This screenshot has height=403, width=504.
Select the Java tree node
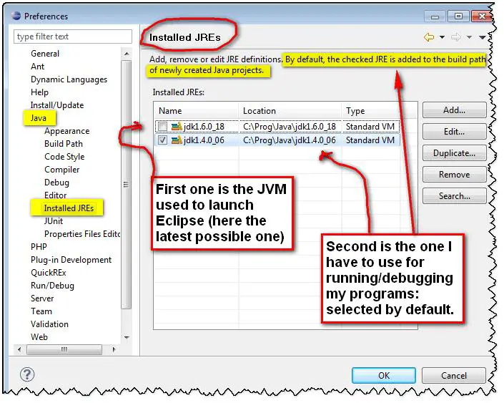(39, 118)
